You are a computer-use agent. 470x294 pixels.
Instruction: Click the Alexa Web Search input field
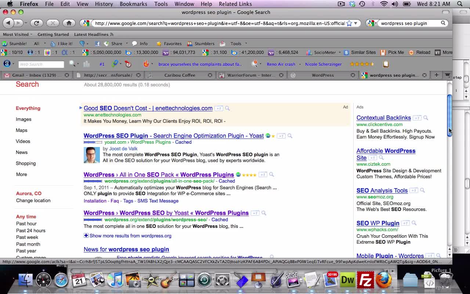(41, 64)
